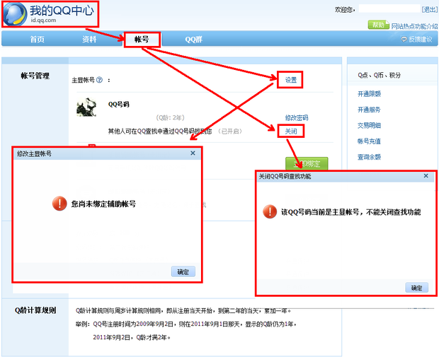The height and width of the screenshot is (357, 439).
Task: Click the help question mark beside 主显帐号
Action: coord(100,81)
